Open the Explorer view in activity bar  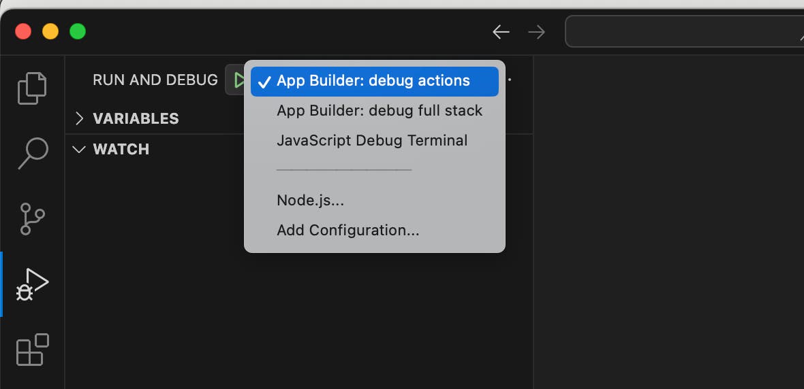pyautogui.click(x=32, y=88)
